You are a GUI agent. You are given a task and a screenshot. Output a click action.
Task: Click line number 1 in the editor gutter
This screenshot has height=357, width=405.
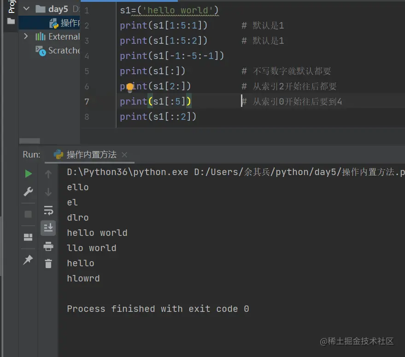click(87, 11)
